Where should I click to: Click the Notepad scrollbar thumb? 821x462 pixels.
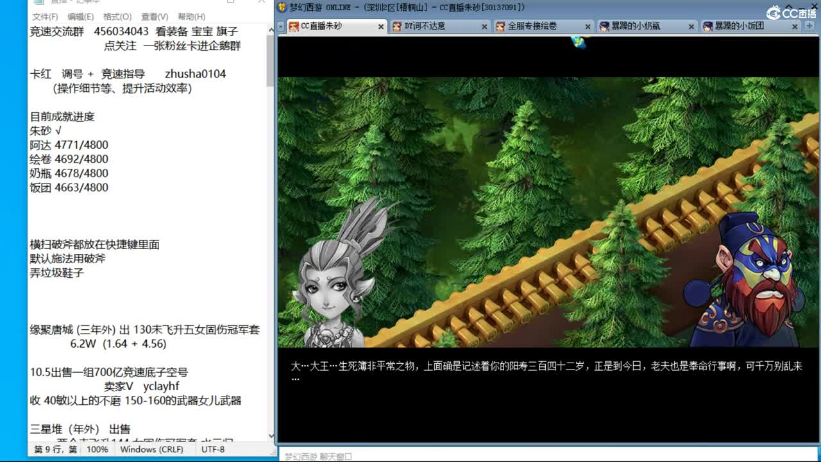point(270,60)
